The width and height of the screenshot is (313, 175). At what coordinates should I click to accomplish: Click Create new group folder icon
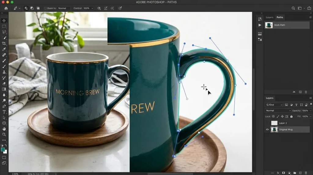[x=295, y=173]
